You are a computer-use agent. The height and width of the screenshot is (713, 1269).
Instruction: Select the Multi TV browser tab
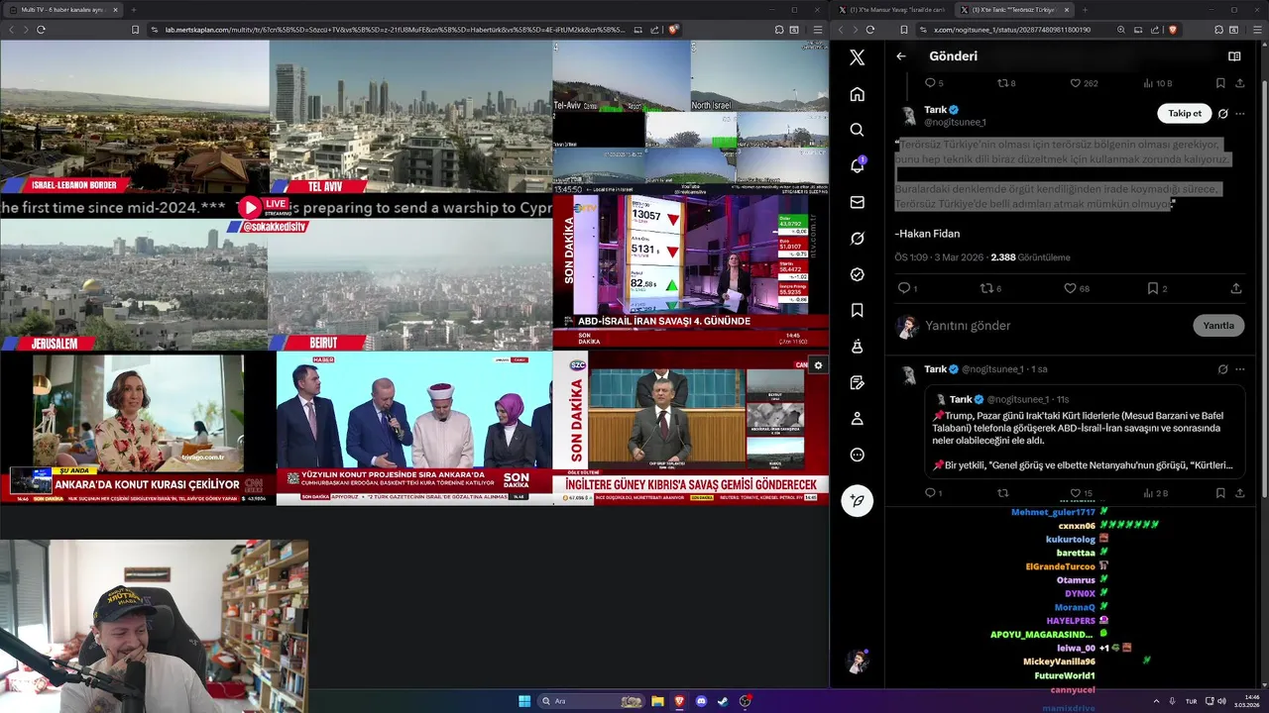pos(63,10)
